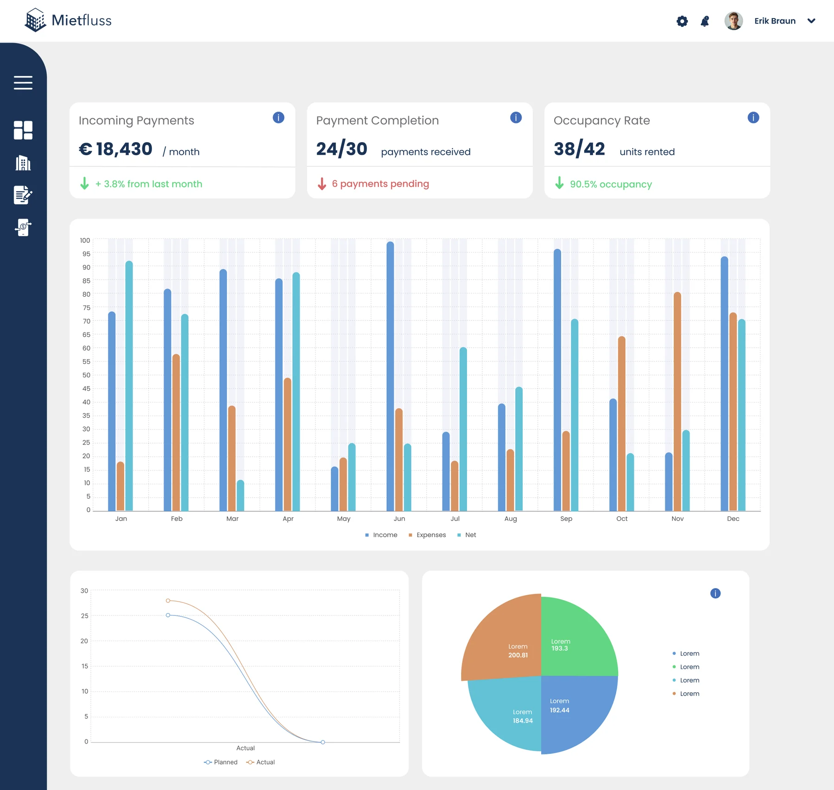Toggle the green Lorem pie legend entry
This screenshot has height=790, width=834.
tap(686, 667)
